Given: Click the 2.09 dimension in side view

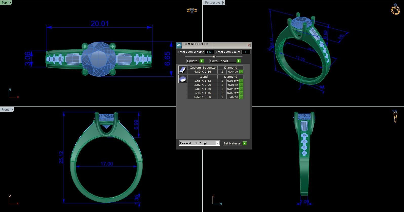Looking at the screenshot, I should (x=304, y=202).
